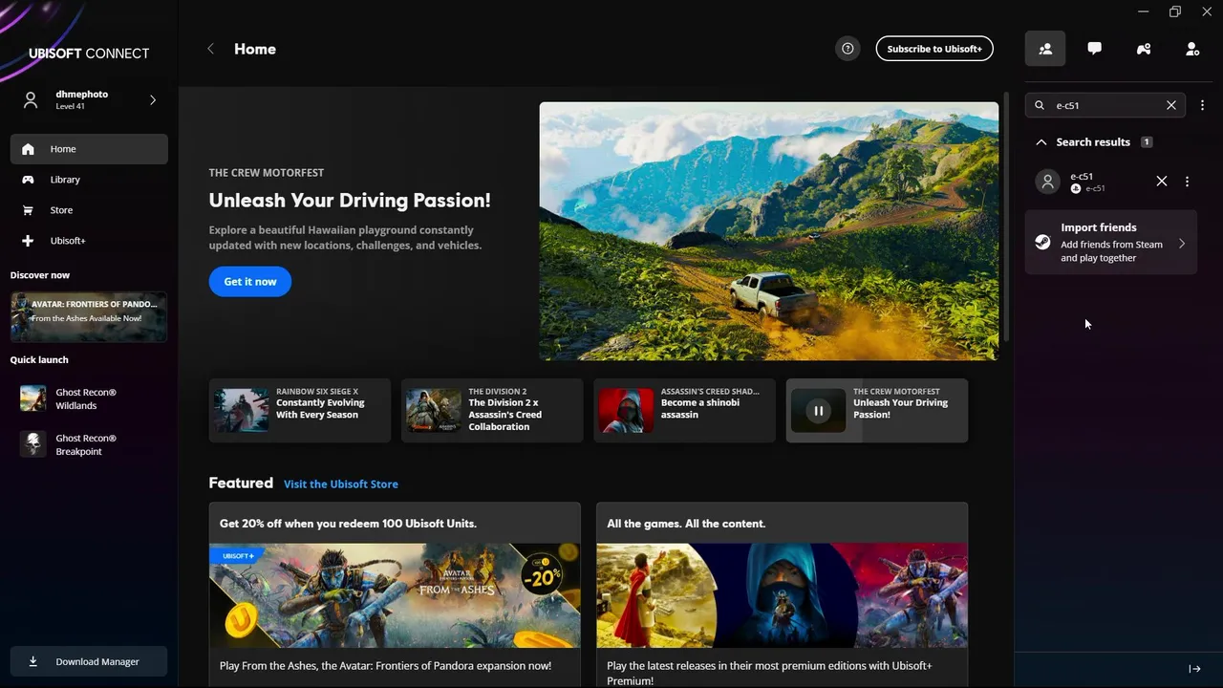Screen dimensions: 1223x688
Task: Click the main page vertical scrollbar
Action: [1006, 217]
